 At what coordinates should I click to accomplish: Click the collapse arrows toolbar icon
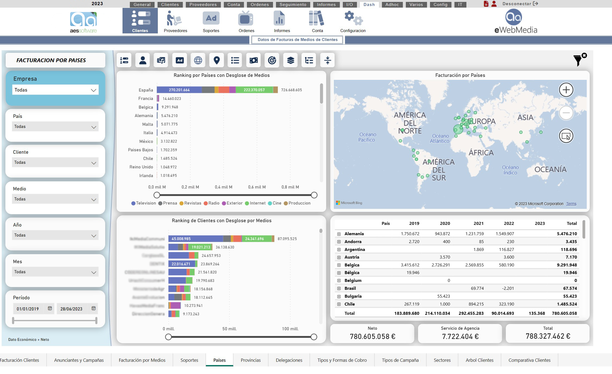(x=327, y=60)
